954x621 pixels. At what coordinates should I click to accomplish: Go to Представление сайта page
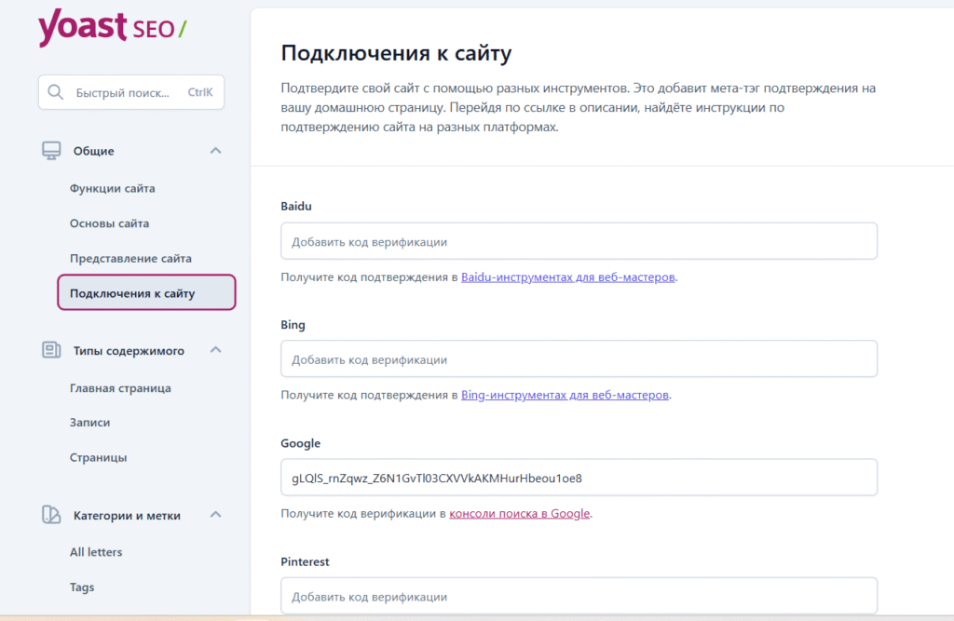point(130,258)
